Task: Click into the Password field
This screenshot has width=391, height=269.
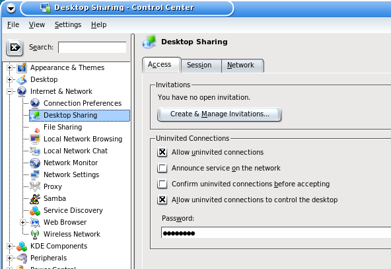Action: 276,233
